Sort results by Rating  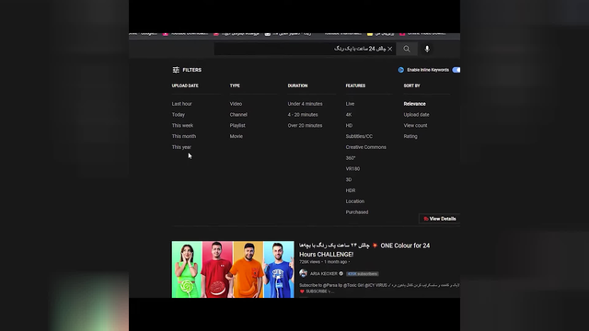point(410,136)
